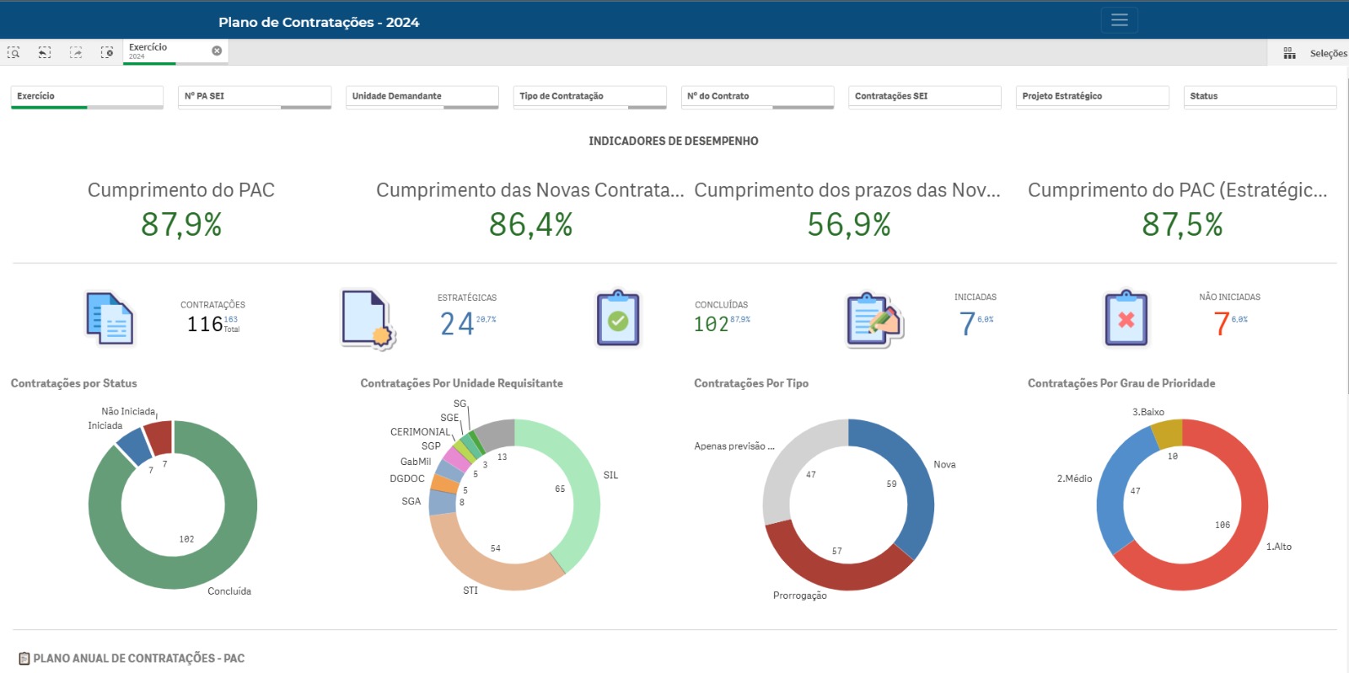1349x673 pixels.
Task: Click the DGDOC unit chart label
Action: pos(407,478)
